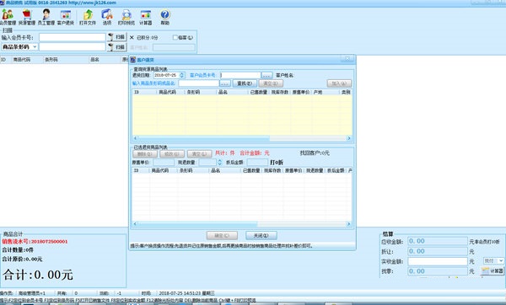506x305 pixels.
Task: Focus the discounted amount field in dialog
Action: click(257, 162)
